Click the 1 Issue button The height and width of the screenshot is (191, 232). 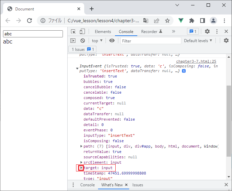click(83, 49)
